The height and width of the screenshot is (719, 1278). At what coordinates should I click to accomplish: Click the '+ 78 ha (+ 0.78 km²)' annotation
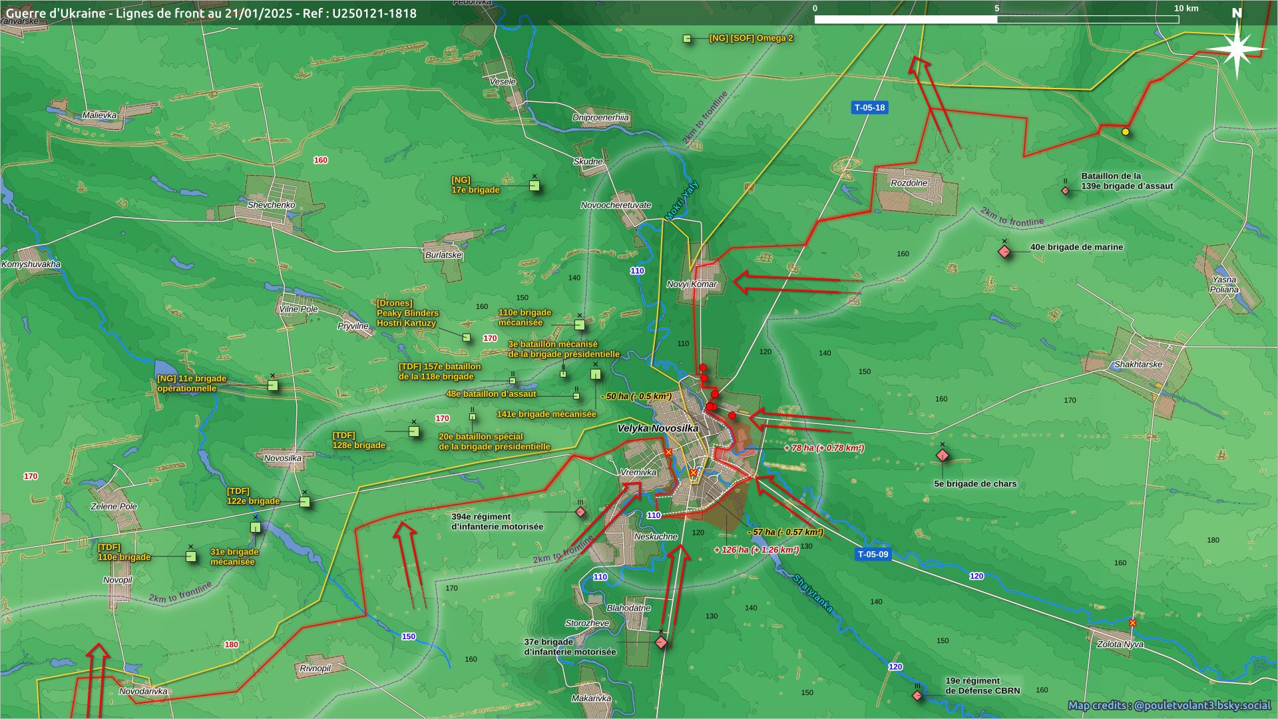pos(824,449)
